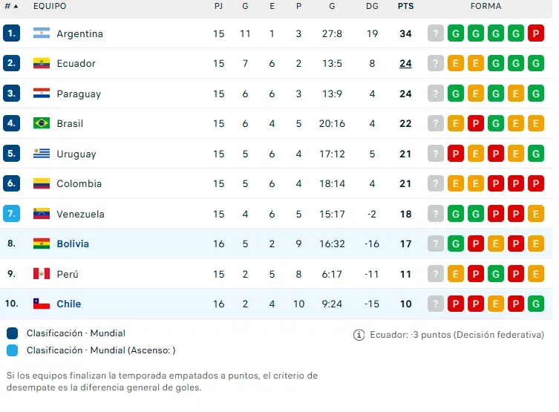This screenshot has height=412, width=559.
Task: Click the Chile flag icon
Action: (42, 304)
